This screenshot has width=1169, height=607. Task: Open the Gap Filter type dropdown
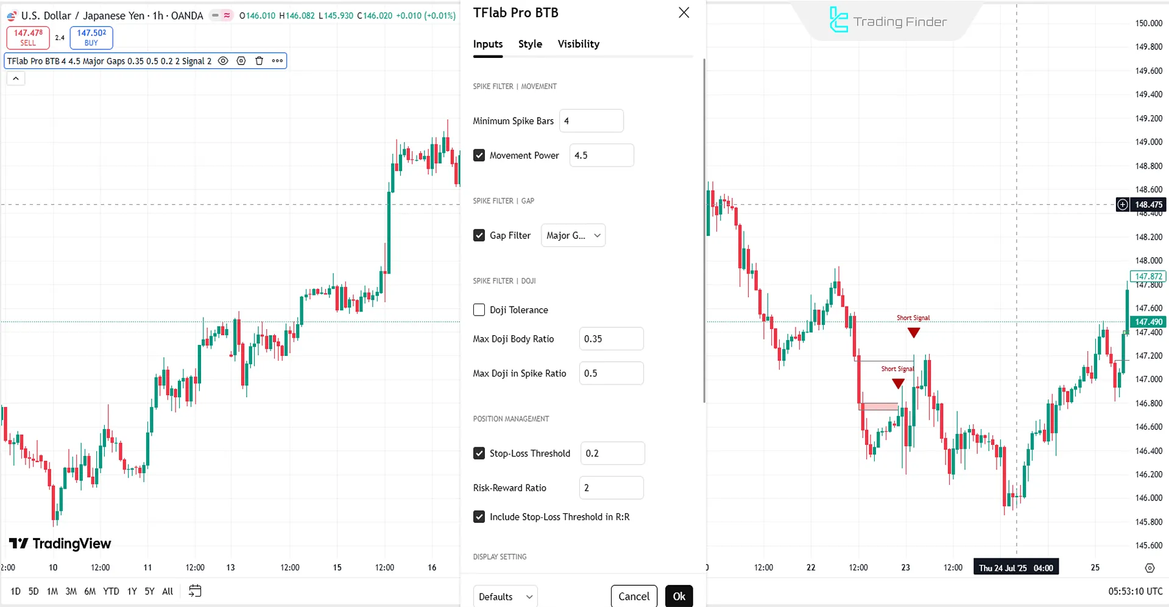(x=573, y=236)
